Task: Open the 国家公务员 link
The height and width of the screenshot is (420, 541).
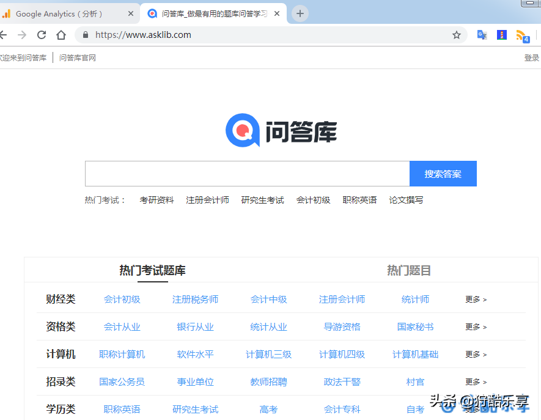Action: (x=122, y=382)
